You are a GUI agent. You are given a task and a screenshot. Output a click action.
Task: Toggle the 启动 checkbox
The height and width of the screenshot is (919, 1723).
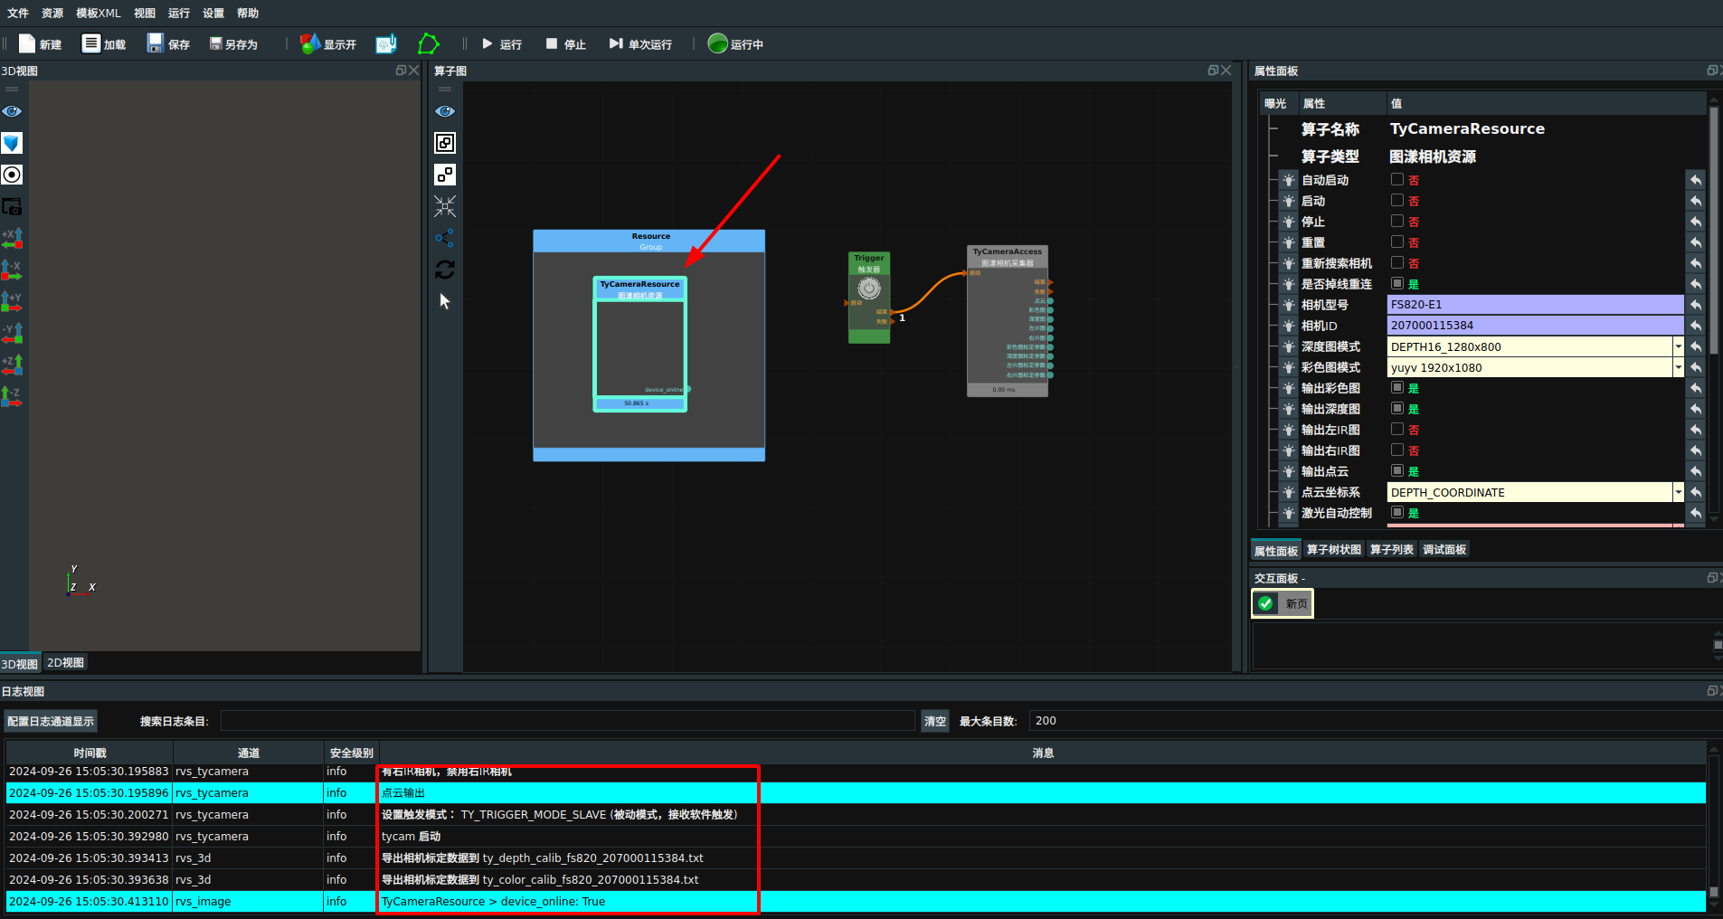pyautogui.click(x=1397, y=200)
